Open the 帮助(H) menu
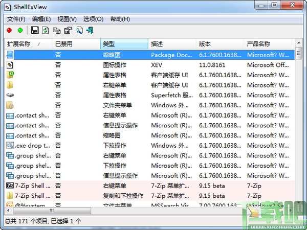Viewport: 307px width, 230px height. pyautogui.click(x=120, y=19)
